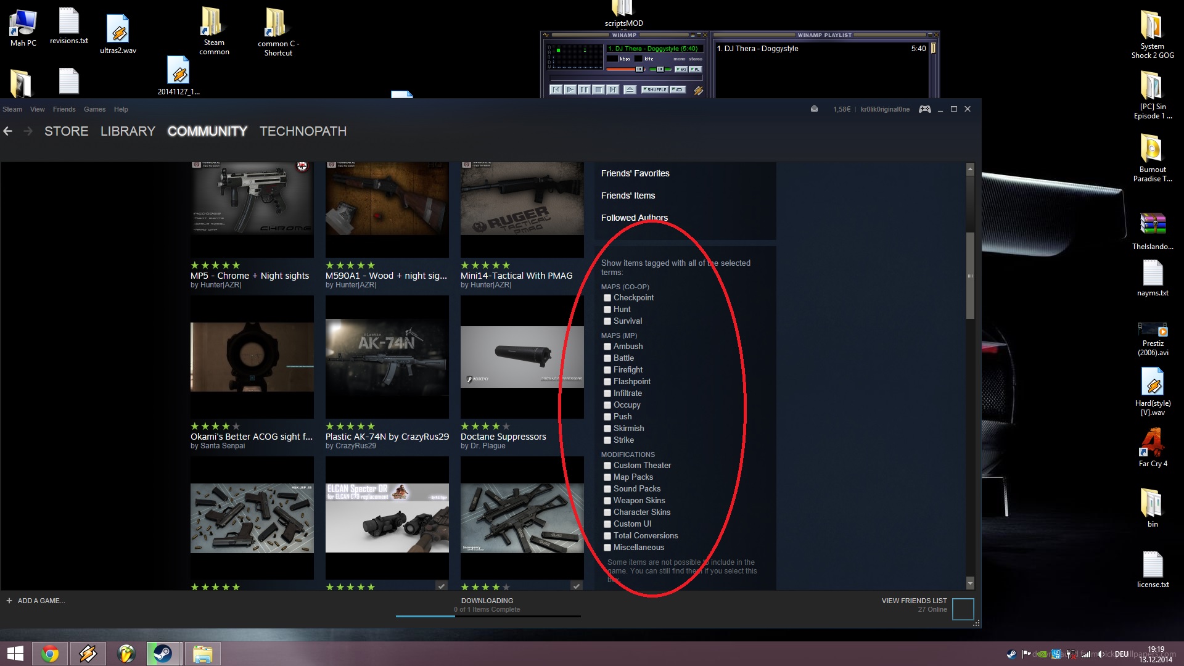The image size is (1184, 666).
Task: Open the DOWNLOADING status area
Action: [x=487, y=605]
